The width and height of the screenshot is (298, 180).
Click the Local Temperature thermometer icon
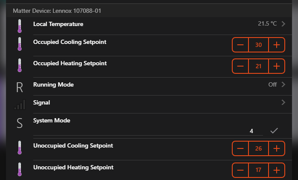pyautogui.click(x=19, y=26)
